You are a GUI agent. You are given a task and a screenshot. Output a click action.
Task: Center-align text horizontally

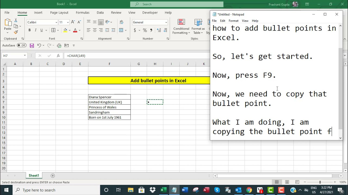[95, 30]
